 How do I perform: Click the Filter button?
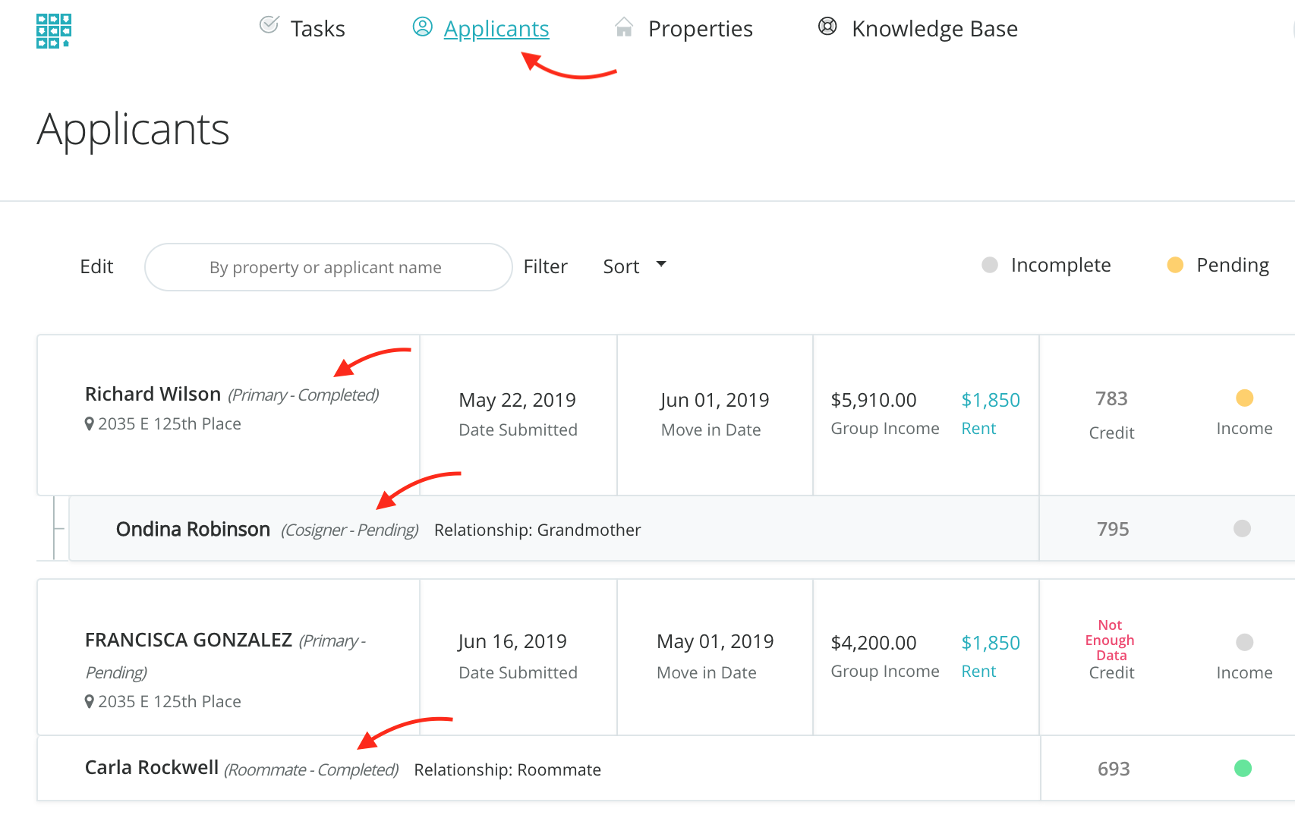click(x=545, y=266)
